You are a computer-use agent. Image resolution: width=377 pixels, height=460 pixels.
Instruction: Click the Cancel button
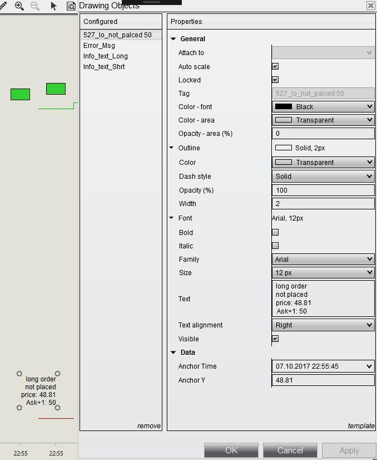[290, 451]
